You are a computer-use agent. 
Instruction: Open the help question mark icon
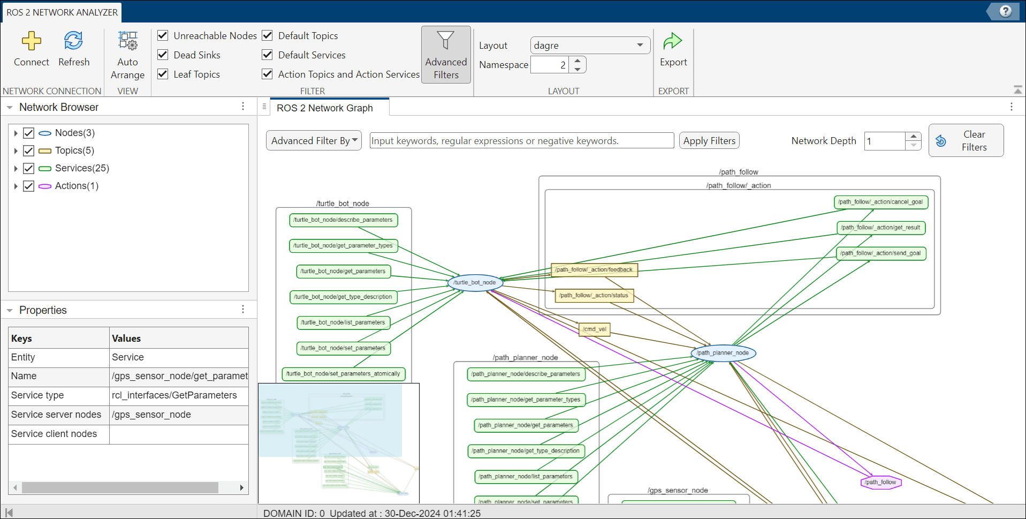(x=1005, y=11)
